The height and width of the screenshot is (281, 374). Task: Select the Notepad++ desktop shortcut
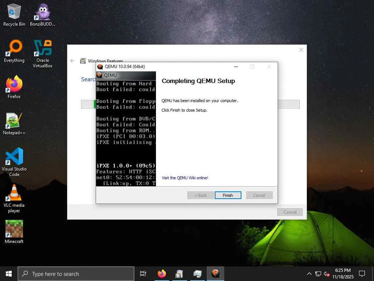[14, 124]
